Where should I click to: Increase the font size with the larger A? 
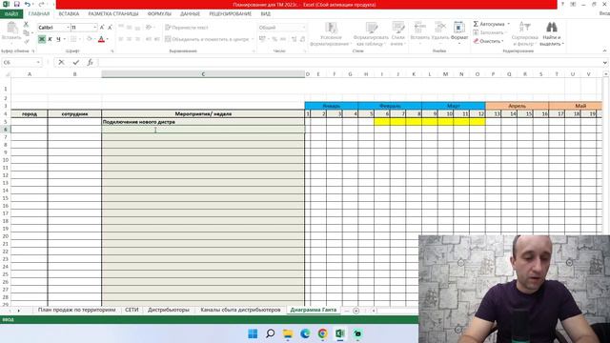tap(102, 28)
